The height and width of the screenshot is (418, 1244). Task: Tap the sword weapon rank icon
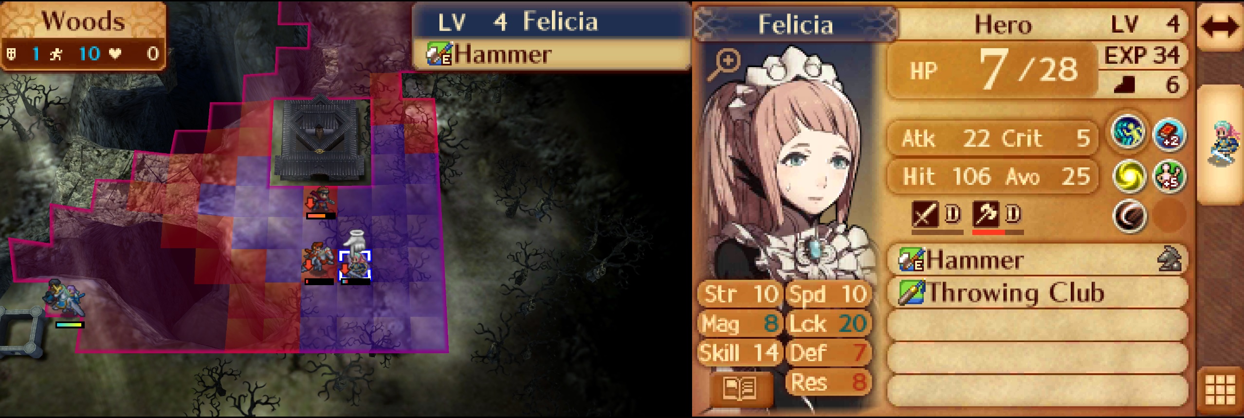click(x=925, y=215)
